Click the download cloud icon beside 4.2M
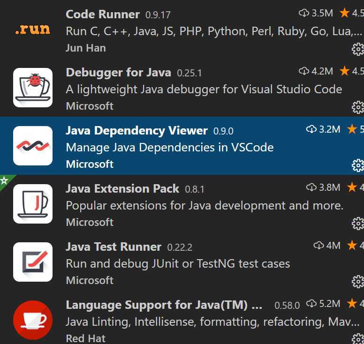The height and width of the screenshot is (344, 364). (304, 71)
